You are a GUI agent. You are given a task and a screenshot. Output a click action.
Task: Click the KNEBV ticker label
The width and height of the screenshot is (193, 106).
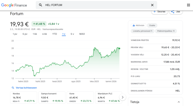(73, 101)
